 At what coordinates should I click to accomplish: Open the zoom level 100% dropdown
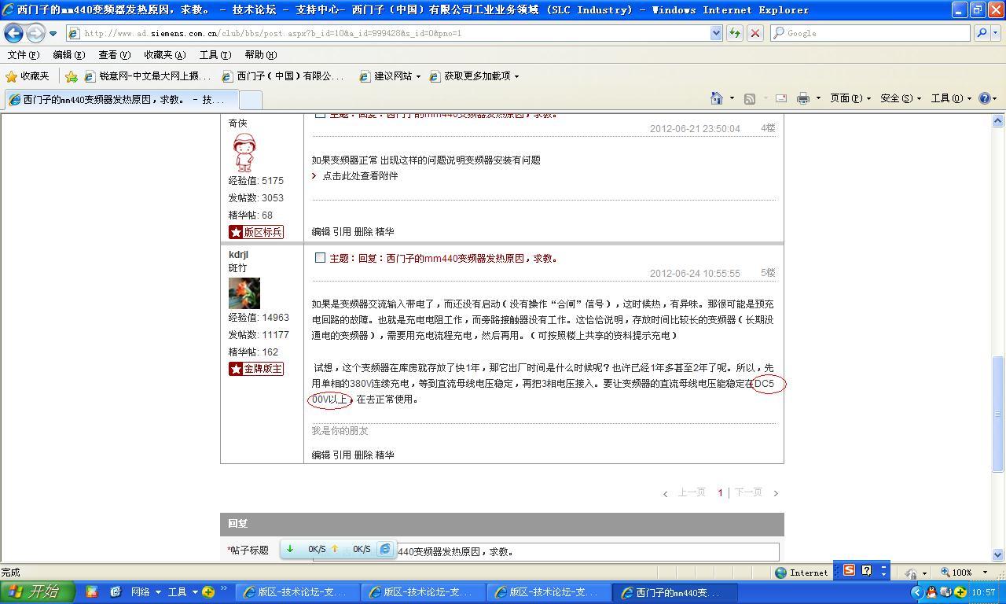985,573
